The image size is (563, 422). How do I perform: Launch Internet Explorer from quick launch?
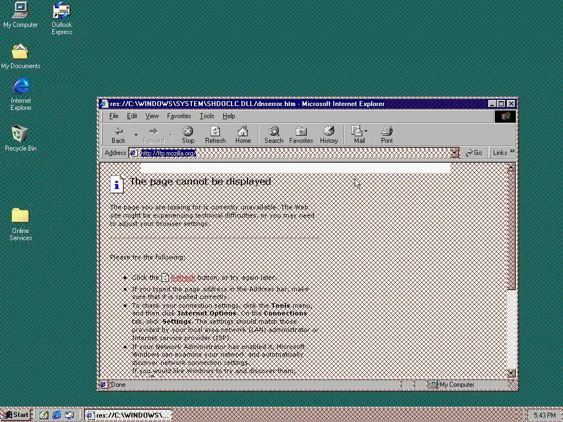pos(57,415)
